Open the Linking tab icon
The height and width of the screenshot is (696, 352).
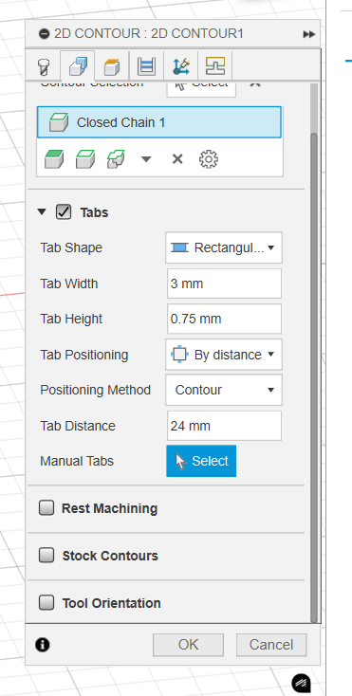[181, 66]
